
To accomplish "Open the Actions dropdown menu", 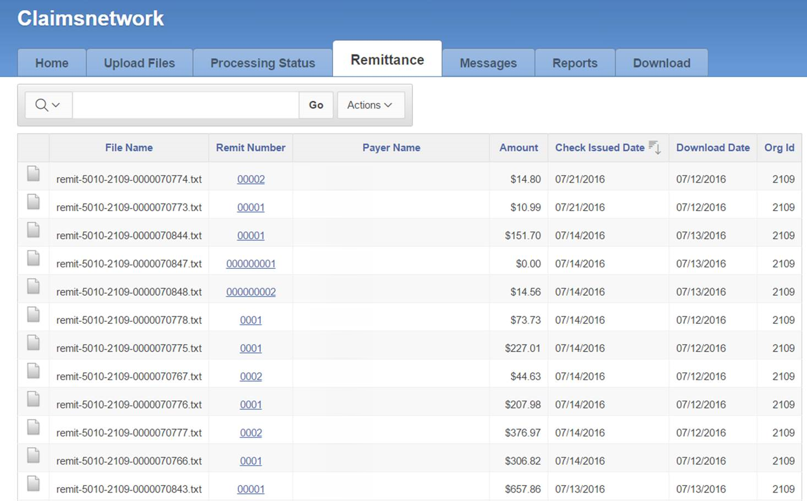I will coord(370,104).
